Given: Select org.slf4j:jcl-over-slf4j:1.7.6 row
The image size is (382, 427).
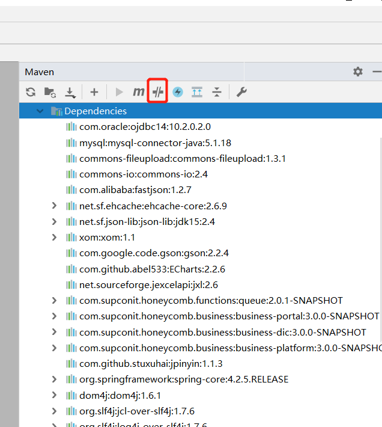Looking at the screenshot, I should click(137, 411).
